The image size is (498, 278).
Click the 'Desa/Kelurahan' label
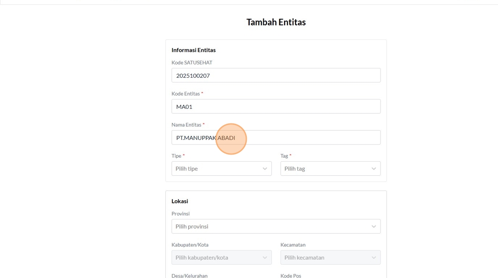[189, 276]
